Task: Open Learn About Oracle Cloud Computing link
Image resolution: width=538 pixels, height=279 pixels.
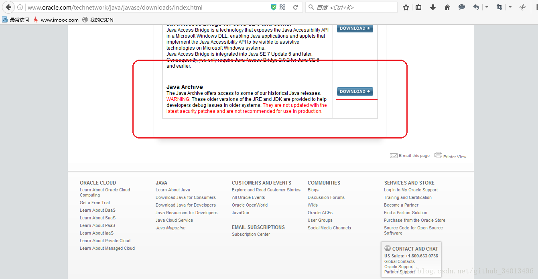Action: (x=105, y=193)
